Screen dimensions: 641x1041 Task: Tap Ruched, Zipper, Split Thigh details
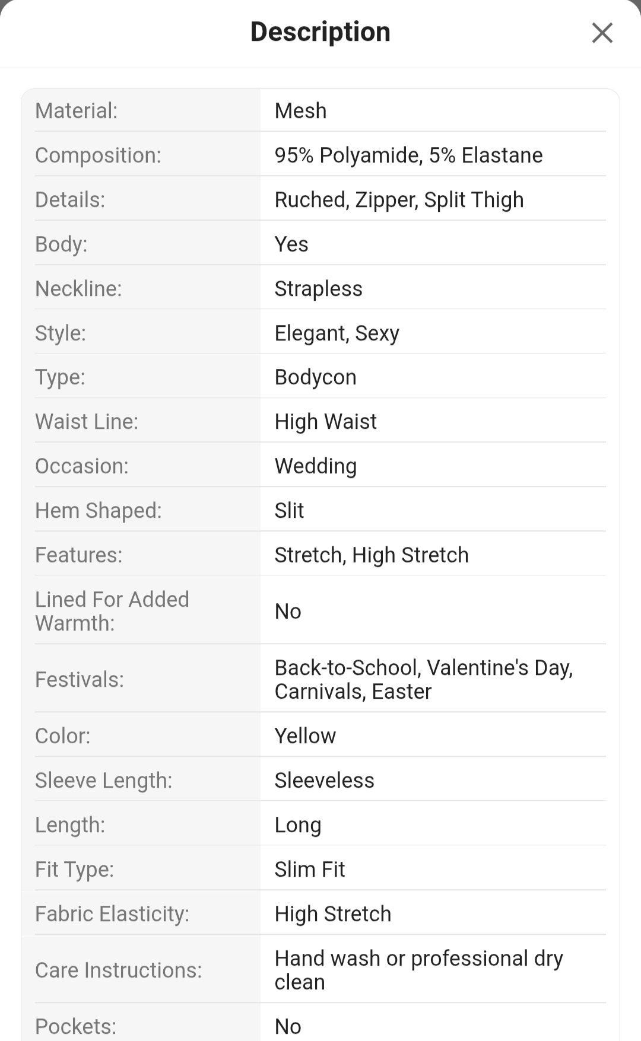click(x=399, y=200)
